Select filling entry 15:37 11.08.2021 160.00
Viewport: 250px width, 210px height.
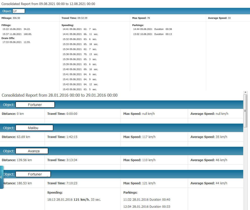[x=17, y=34]
